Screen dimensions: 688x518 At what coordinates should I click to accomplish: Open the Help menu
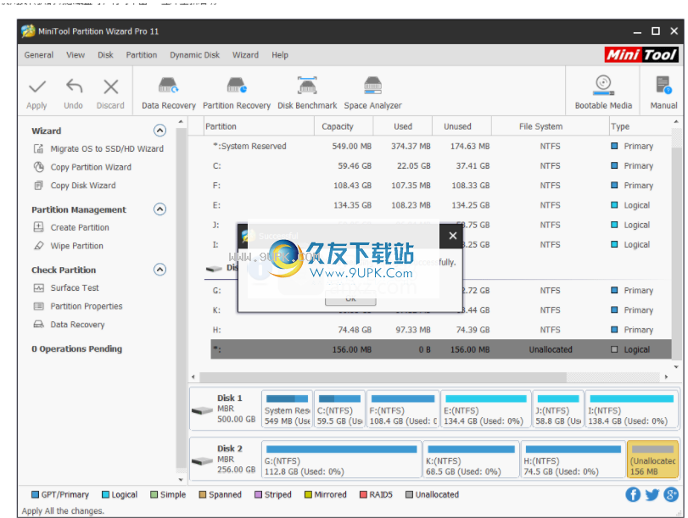coord(280,55)
